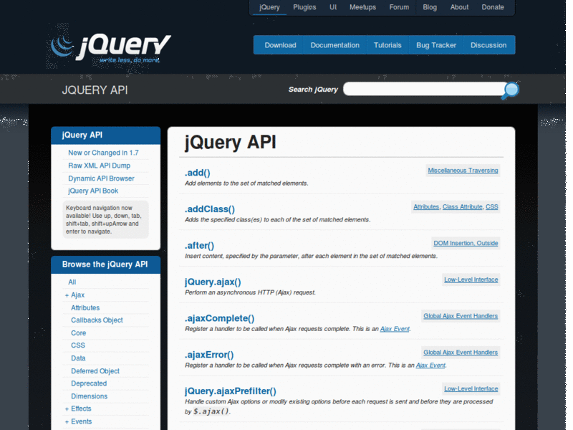
Task: Open the Forum top nav item
Action: 399,7
